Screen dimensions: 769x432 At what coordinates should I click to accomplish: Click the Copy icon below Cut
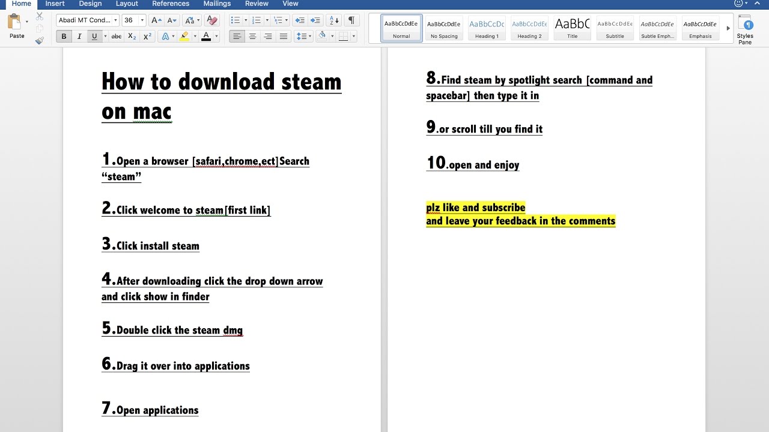pos(40,28)
